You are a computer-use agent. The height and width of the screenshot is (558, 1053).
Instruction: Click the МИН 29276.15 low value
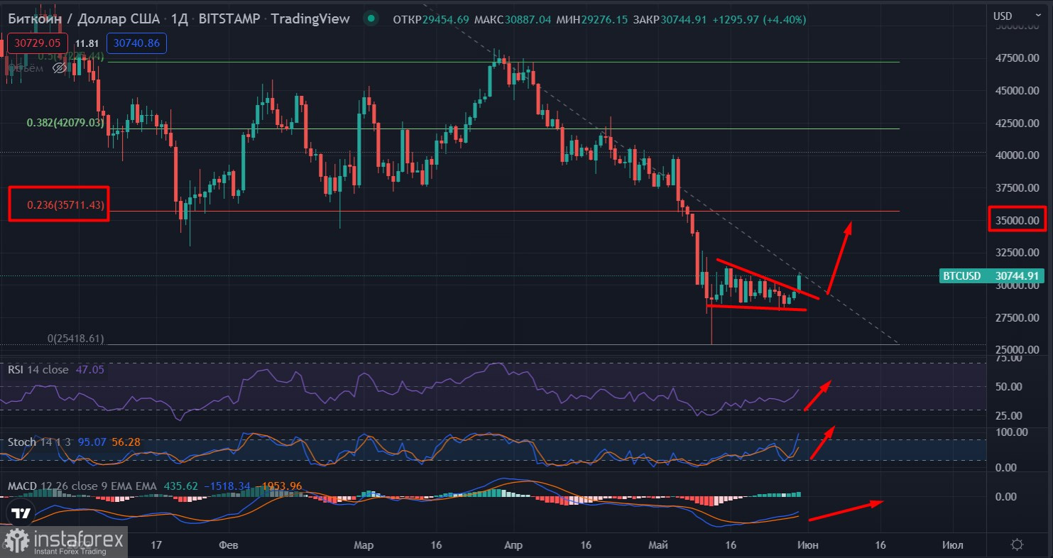point(591,20)
